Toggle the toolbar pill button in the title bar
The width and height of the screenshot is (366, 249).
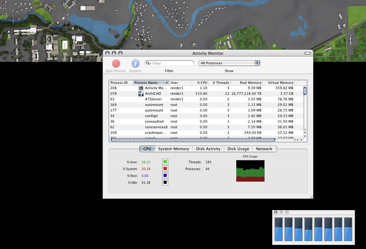point(308,53)
